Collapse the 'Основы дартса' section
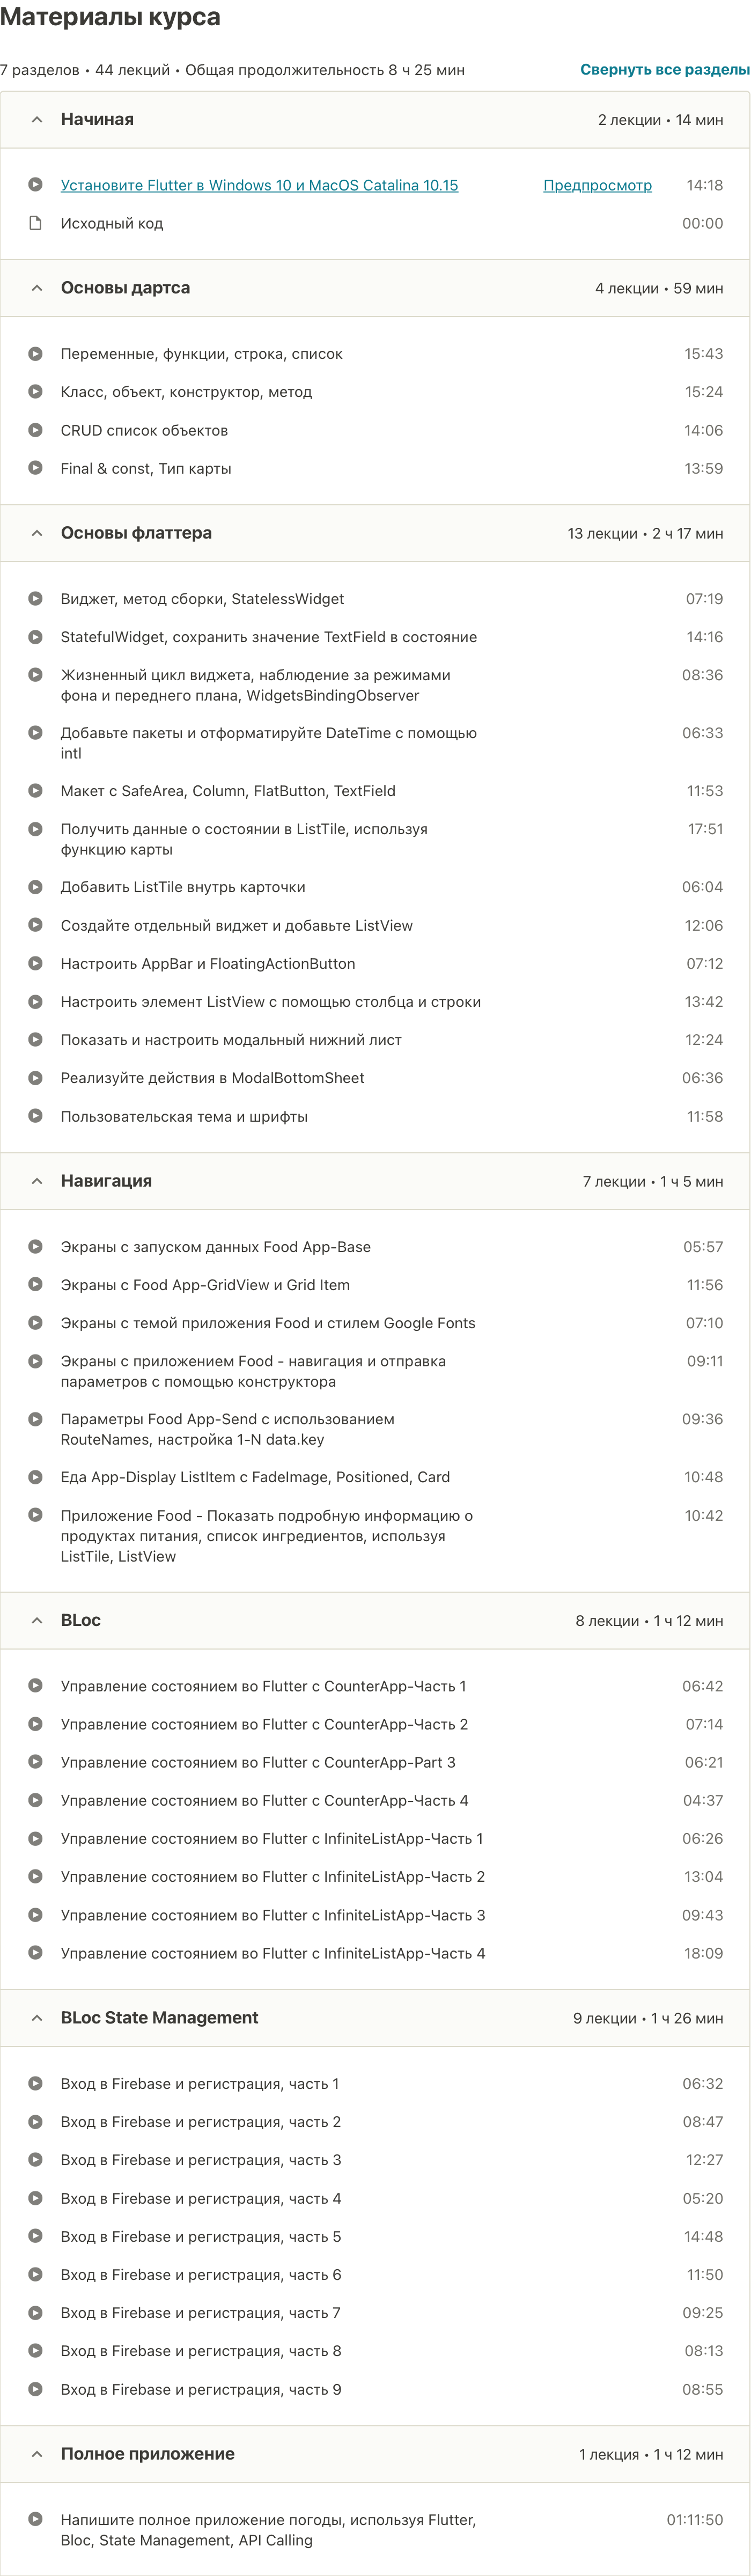 tap(37, 287)
